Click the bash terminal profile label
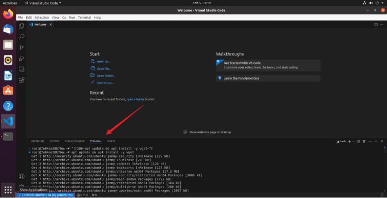387x198 pixels. pos(341,141)
